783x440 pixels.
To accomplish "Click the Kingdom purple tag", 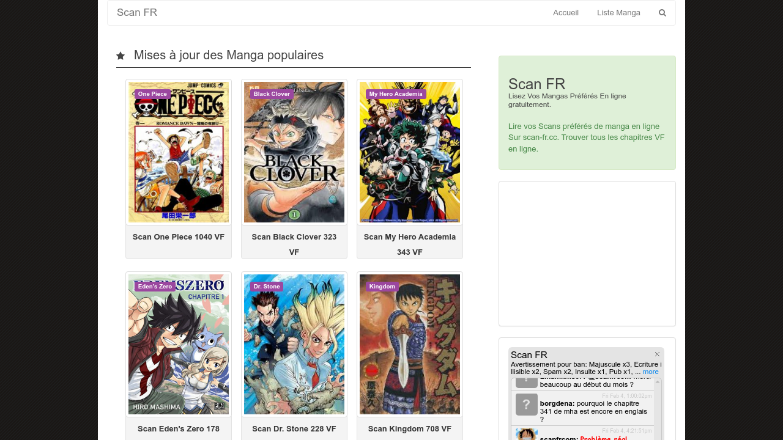I will coord(382,287).
